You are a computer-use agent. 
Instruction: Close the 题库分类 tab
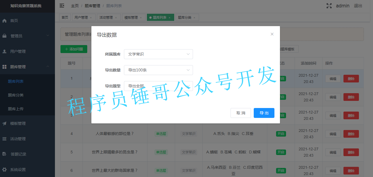tap(194, 18)
